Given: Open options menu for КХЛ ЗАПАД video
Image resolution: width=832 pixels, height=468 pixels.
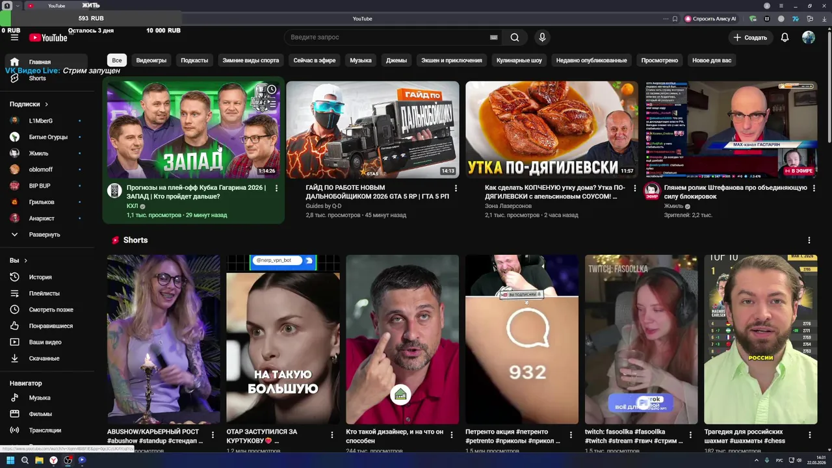Looking at the screenshot, I should click(276, 188).
